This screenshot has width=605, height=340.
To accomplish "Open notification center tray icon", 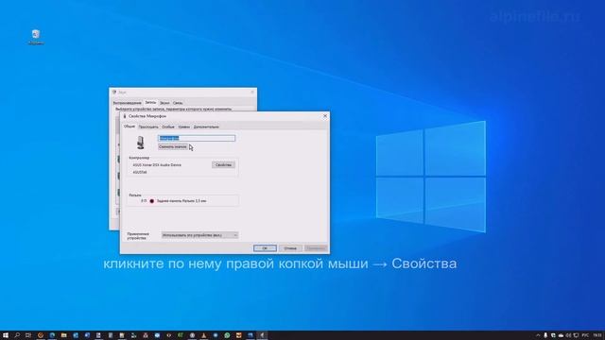I will click(x=576, y=335).
